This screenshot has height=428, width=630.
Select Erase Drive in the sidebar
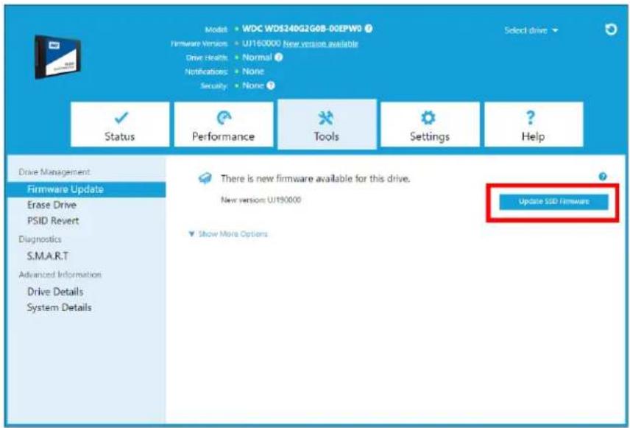coord(52,205)
